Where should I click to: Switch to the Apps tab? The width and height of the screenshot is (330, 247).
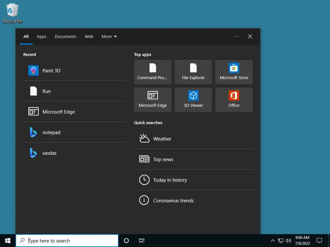pyautogui.click(x=42, y=37)
